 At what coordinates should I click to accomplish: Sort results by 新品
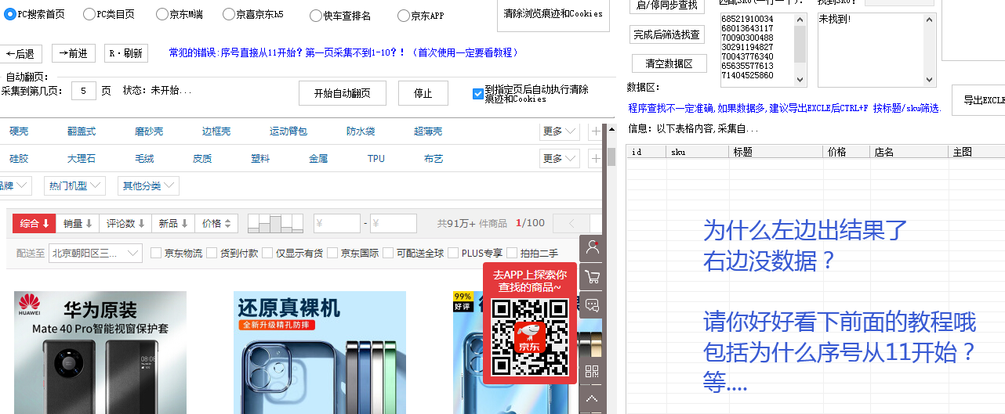tap(172, 224)
